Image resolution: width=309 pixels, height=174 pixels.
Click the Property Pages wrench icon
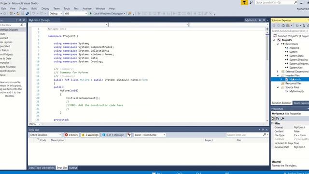point(282,118)
